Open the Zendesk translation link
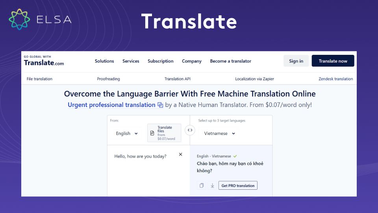Image resolution: width=378 pixels, height=213 pixels. (336, 79)
